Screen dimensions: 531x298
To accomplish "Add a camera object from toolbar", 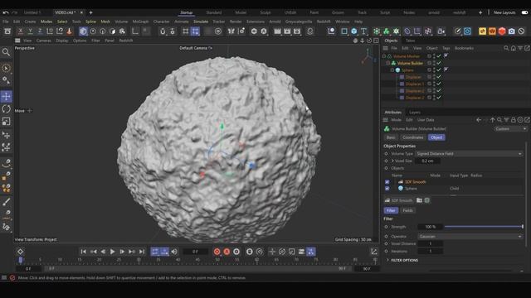I will 441,31.
